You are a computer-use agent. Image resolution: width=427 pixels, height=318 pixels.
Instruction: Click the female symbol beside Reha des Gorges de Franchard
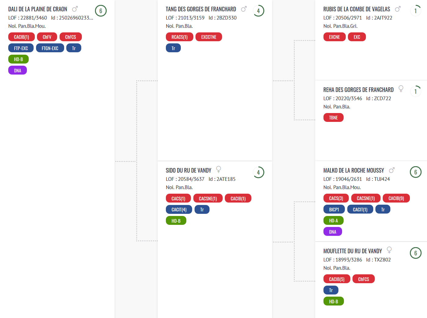401,89
